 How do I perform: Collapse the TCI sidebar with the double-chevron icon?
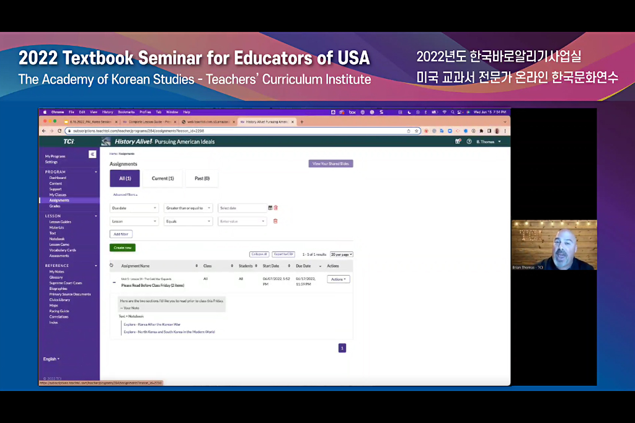click(92, 154)
